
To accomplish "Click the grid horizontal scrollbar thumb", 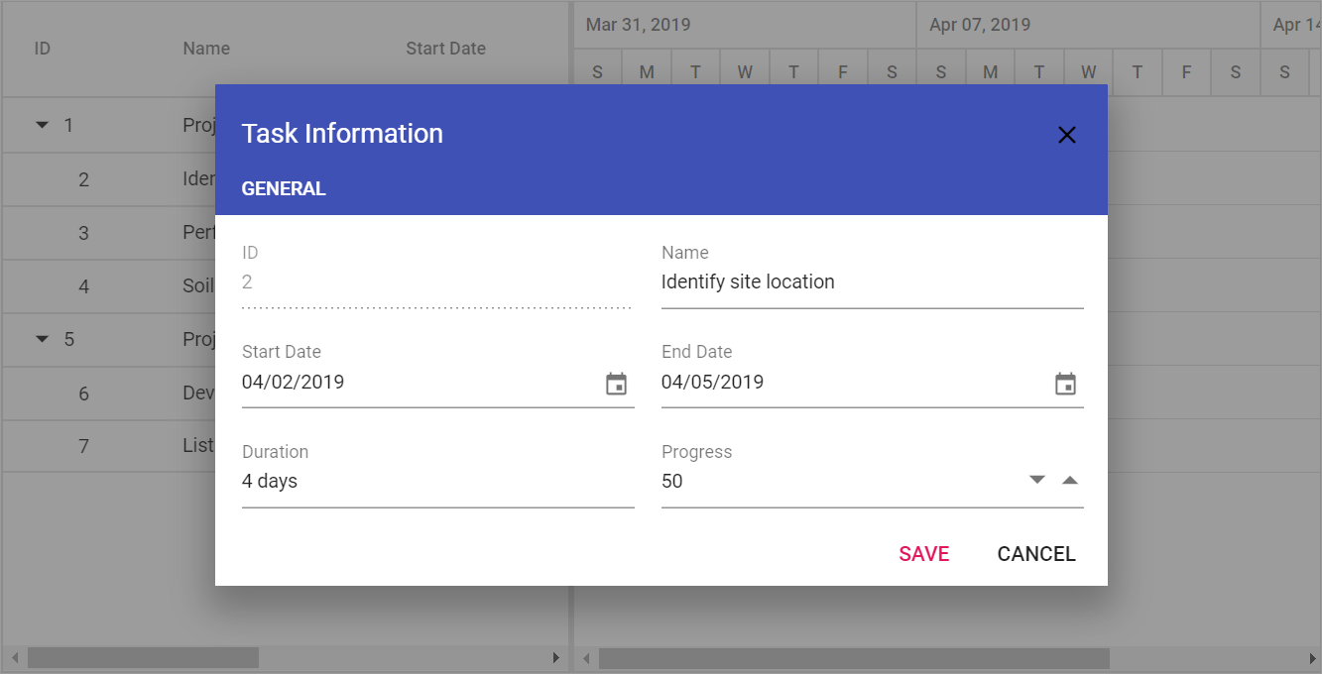I will click(x=143, y=658).
